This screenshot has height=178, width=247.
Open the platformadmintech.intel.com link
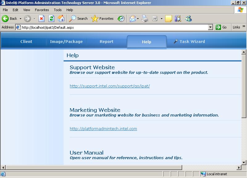(103, 129)
